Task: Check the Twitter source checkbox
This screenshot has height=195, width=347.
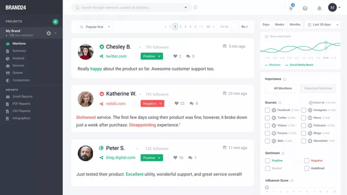Action: 267,118
